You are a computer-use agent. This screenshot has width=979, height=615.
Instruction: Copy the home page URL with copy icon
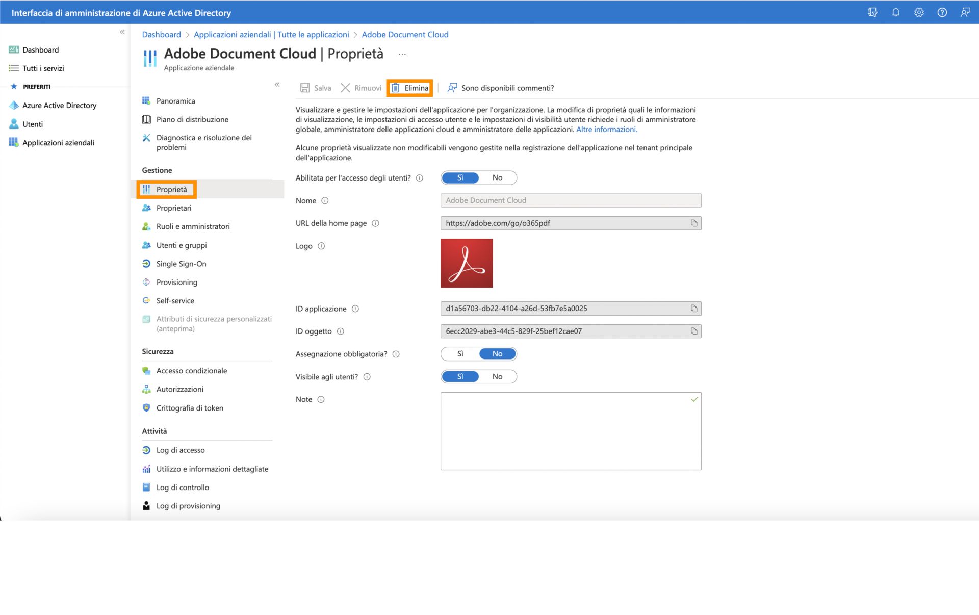point(694,223)
